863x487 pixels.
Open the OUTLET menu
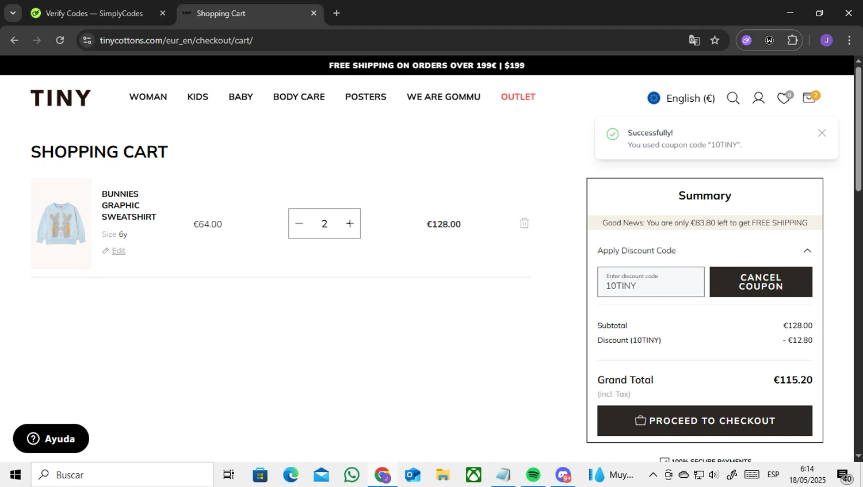pyautogui.click(x=518, y=97)
